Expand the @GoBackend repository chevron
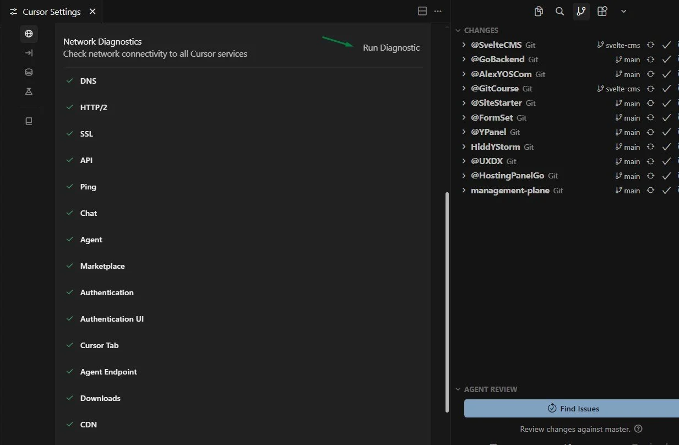 tap(465, 59)
